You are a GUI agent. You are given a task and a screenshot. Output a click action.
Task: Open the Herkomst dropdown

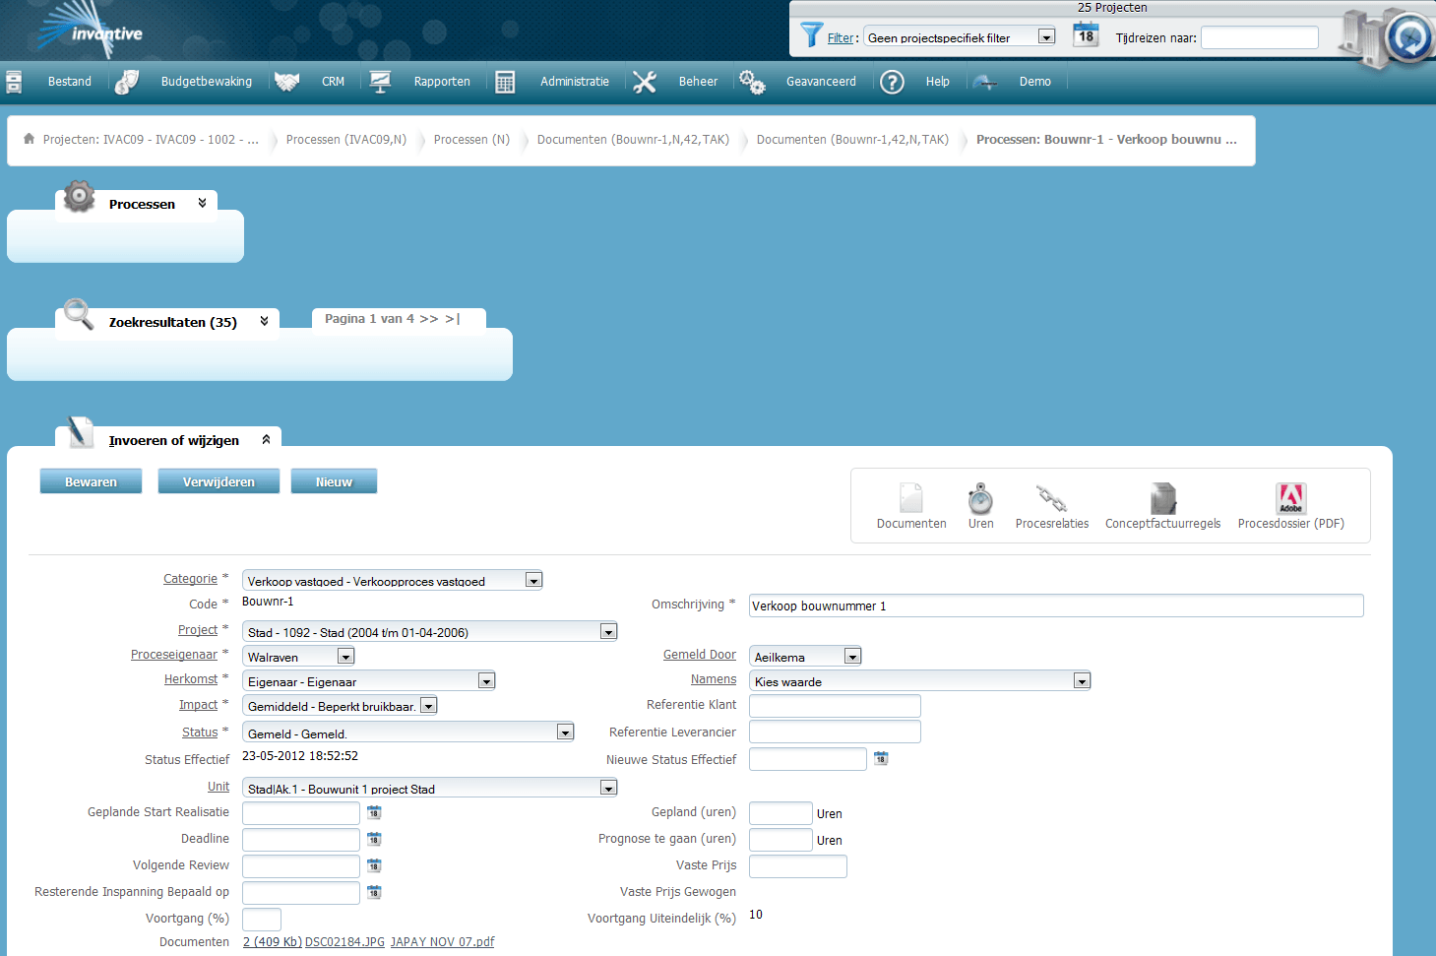click(369, 681)
